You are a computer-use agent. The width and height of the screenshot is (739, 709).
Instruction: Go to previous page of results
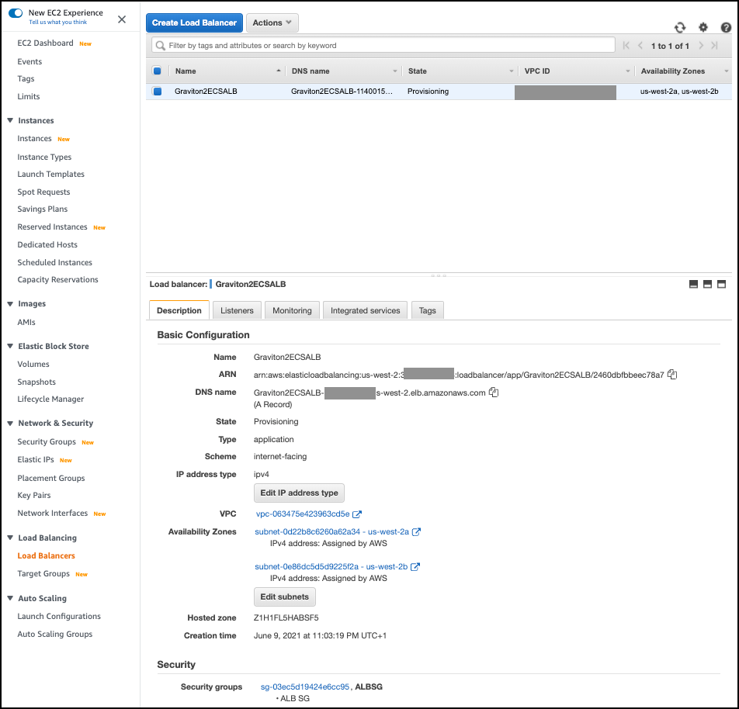[640, 46]
